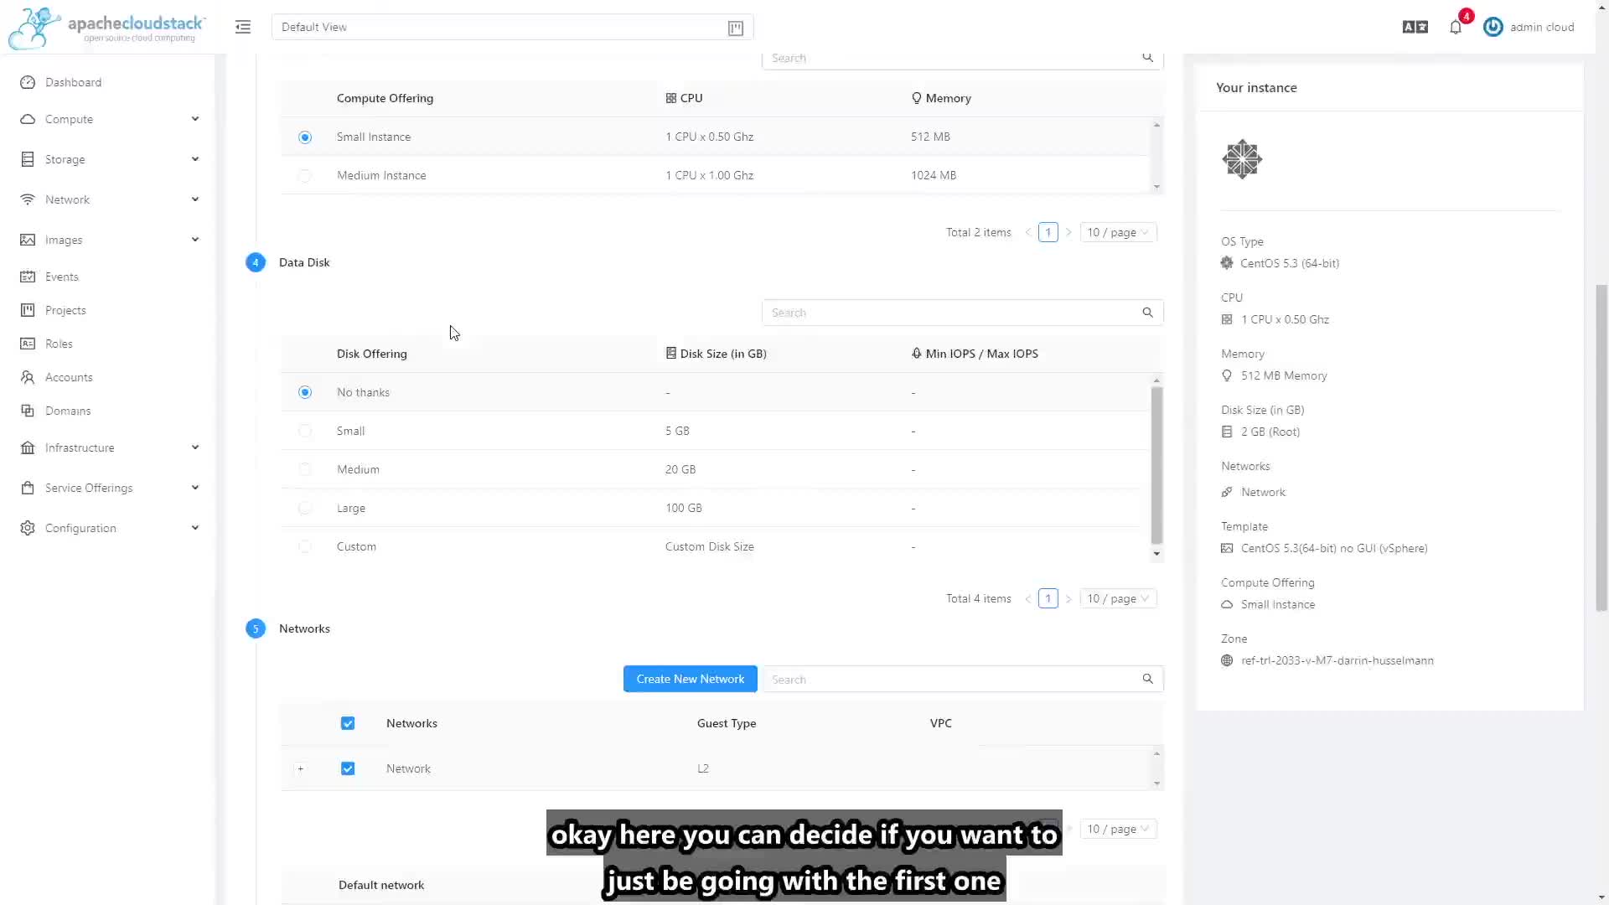The width and height of the screenshot is (1609, 905).
Task: Click the Events calendar icon
Action: click(x=28, y=277)
